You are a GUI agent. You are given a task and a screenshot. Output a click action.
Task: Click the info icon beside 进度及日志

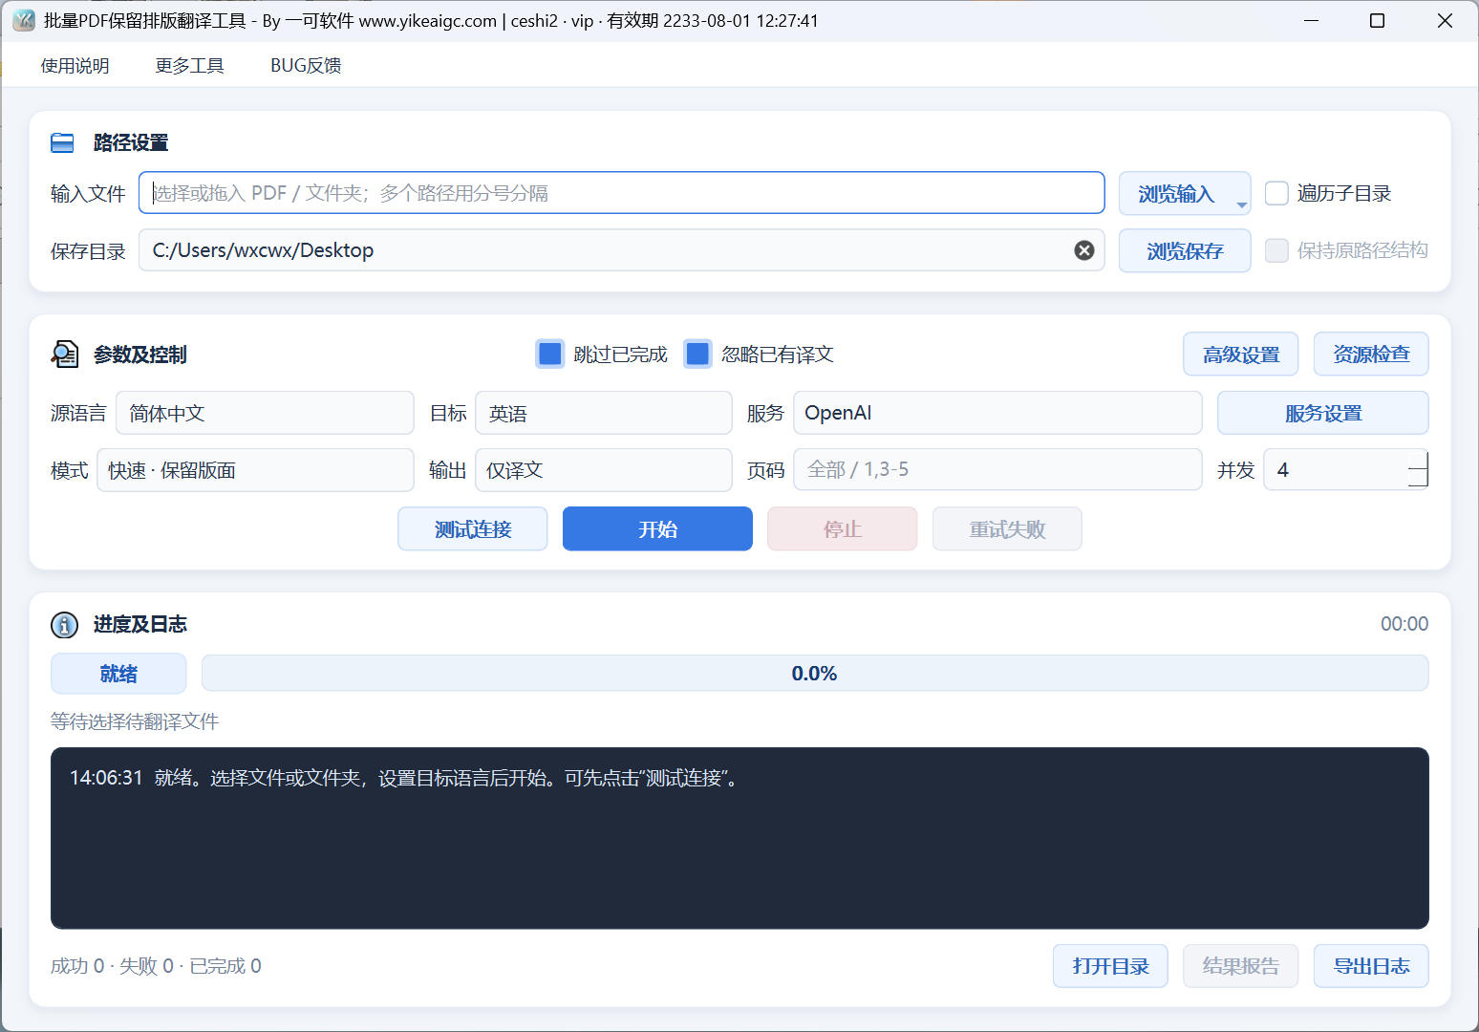[64, 625]
